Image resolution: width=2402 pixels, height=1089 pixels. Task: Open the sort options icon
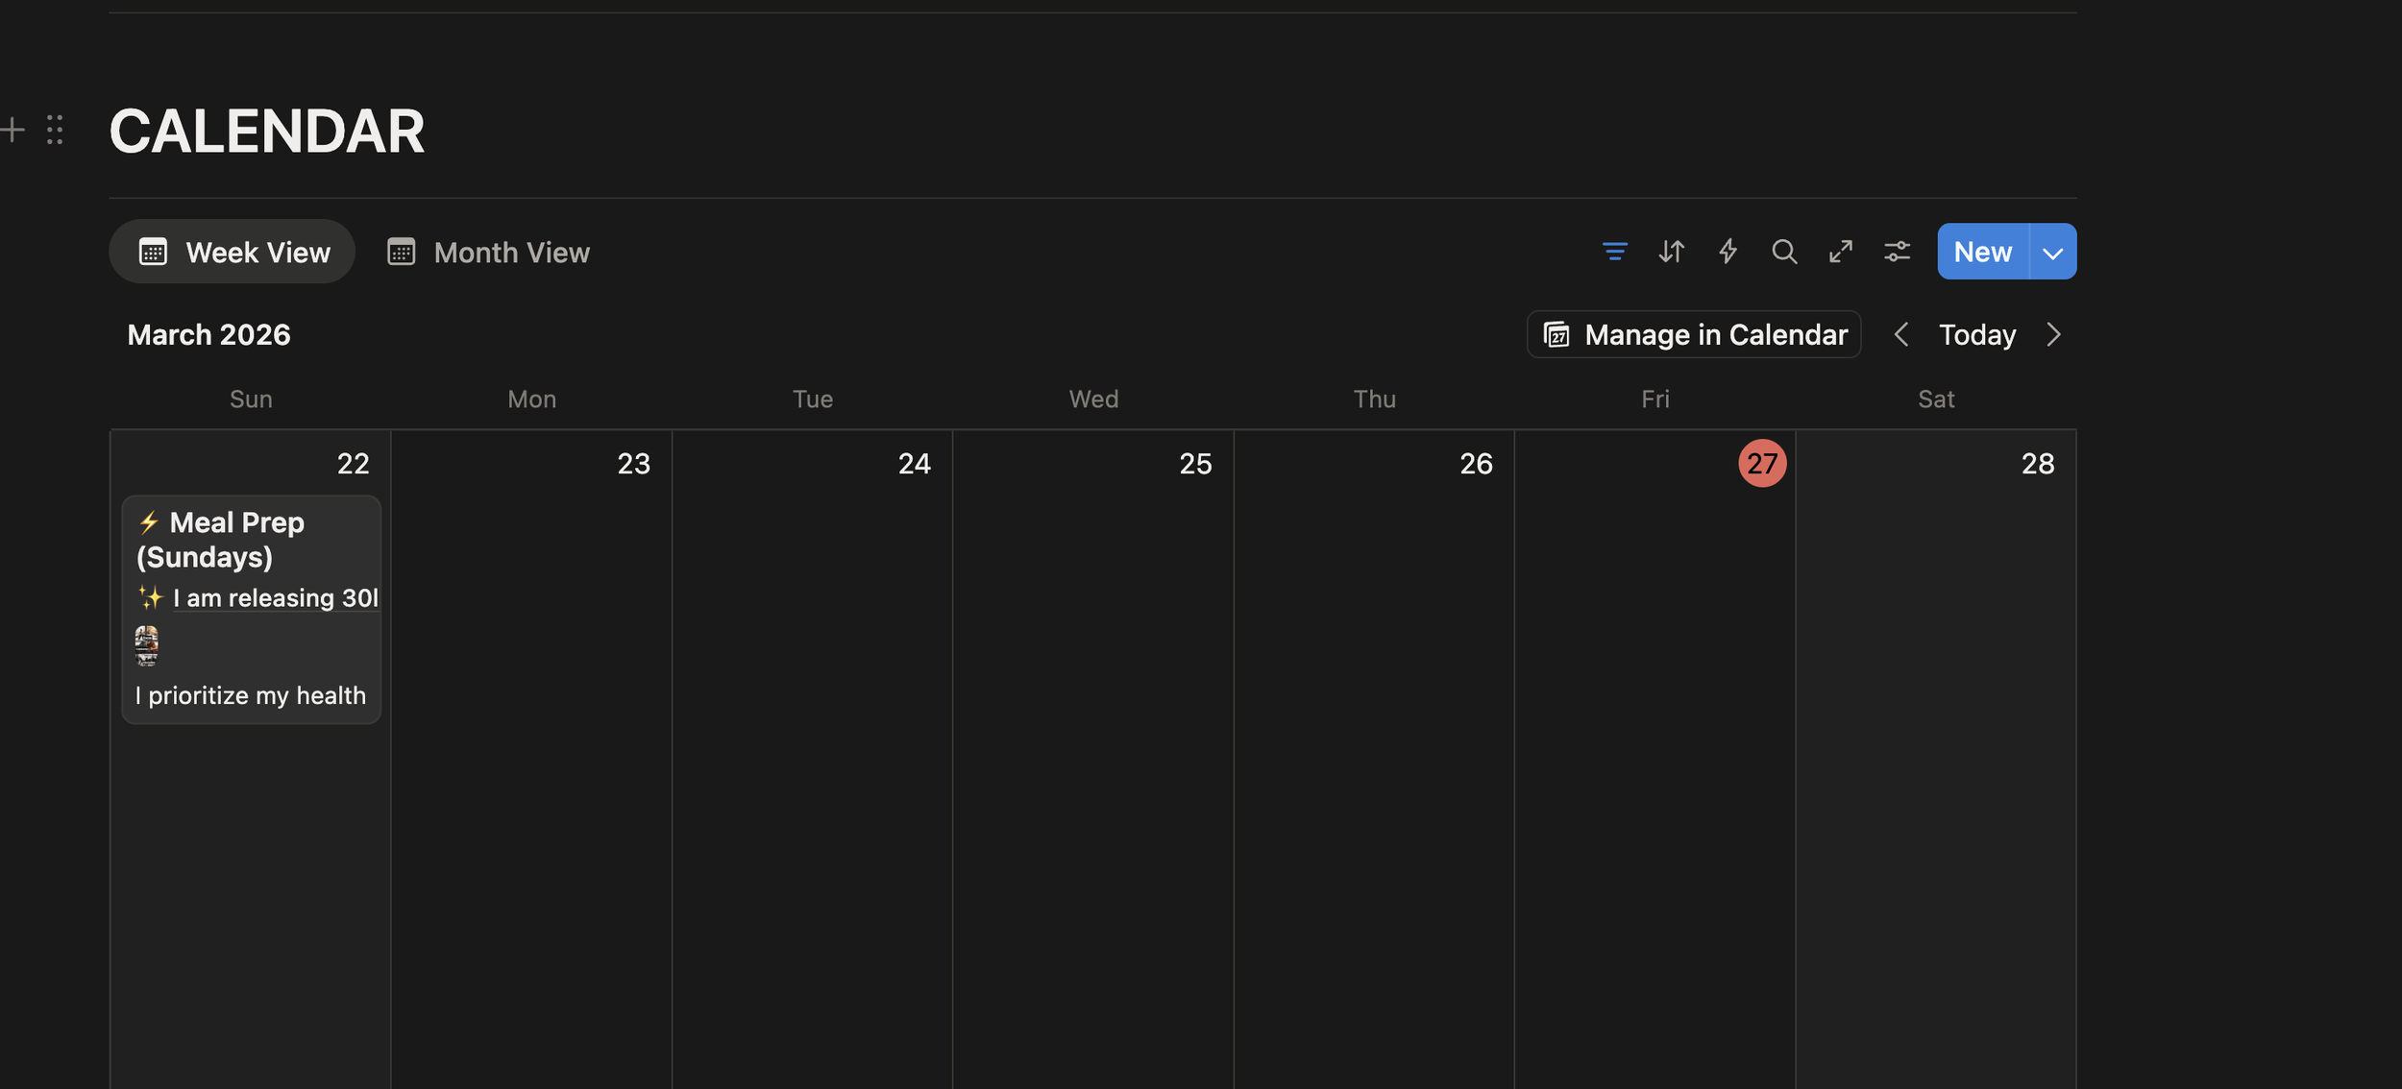[1672, 252]
